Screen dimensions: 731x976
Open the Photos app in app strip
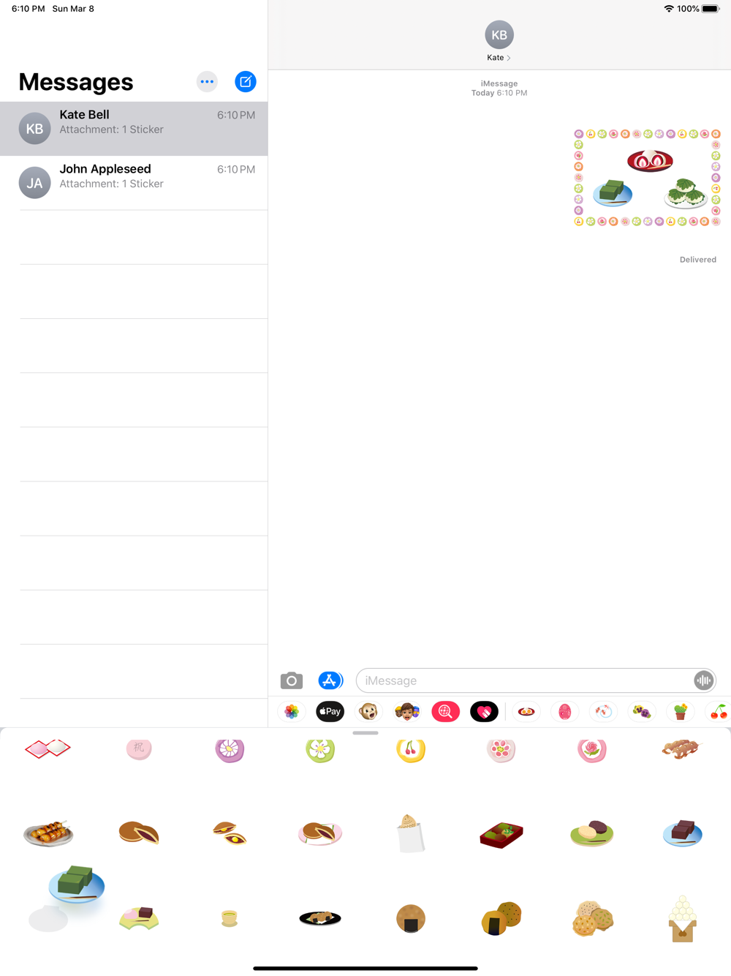(292, 711)
